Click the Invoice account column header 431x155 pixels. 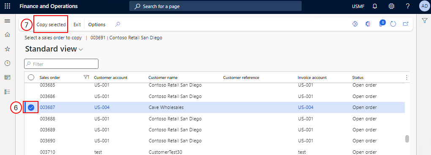coord(312,78)
